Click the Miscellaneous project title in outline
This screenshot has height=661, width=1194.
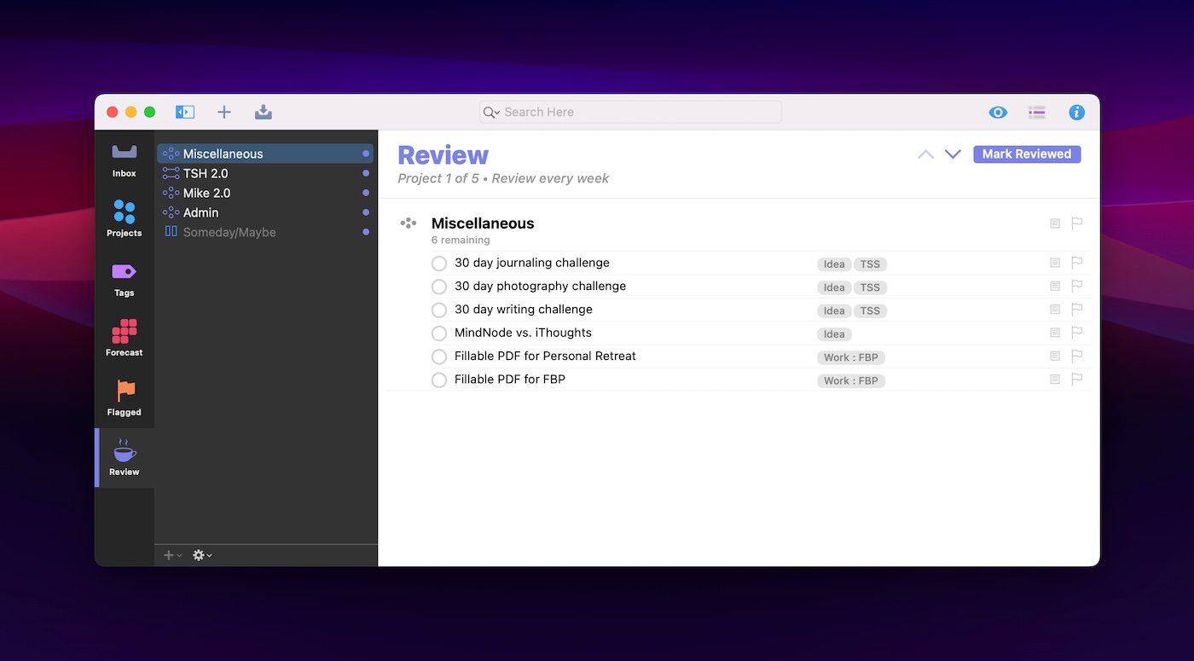click(x=483, y=223)
